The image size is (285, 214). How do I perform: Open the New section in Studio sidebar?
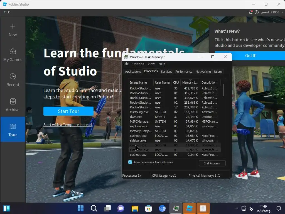13,30
